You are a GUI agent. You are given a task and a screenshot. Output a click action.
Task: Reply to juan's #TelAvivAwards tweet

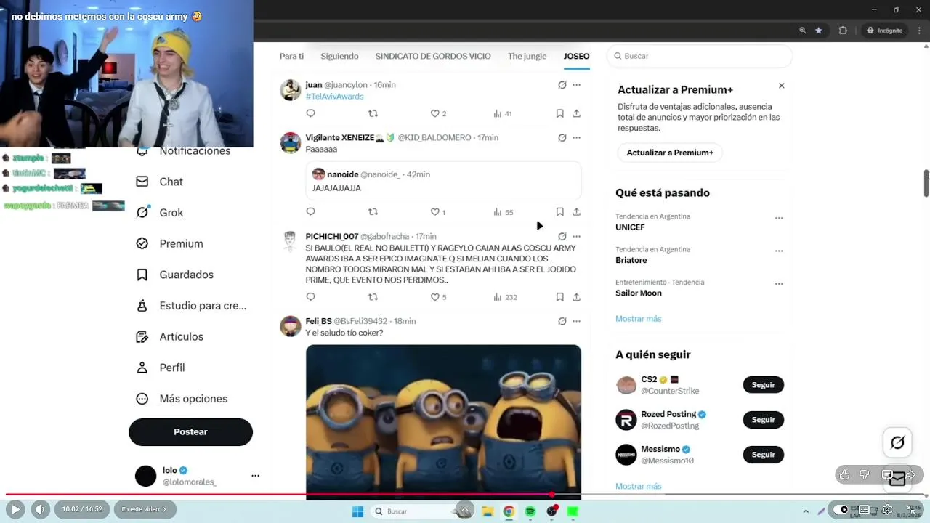coord(310,113)
